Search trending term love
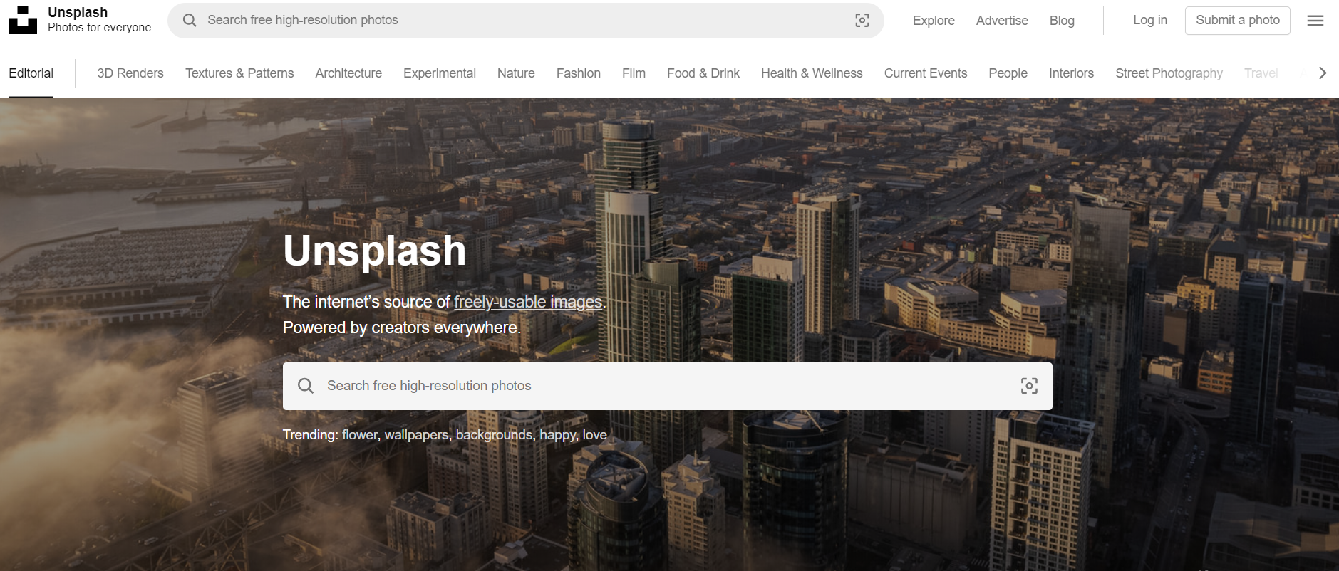The width and height of the screenshot is (1339, 571). 595,435
